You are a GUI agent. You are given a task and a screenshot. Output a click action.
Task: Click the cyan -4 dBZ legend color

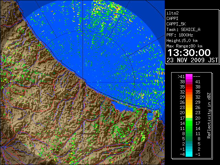click(189, 154)
